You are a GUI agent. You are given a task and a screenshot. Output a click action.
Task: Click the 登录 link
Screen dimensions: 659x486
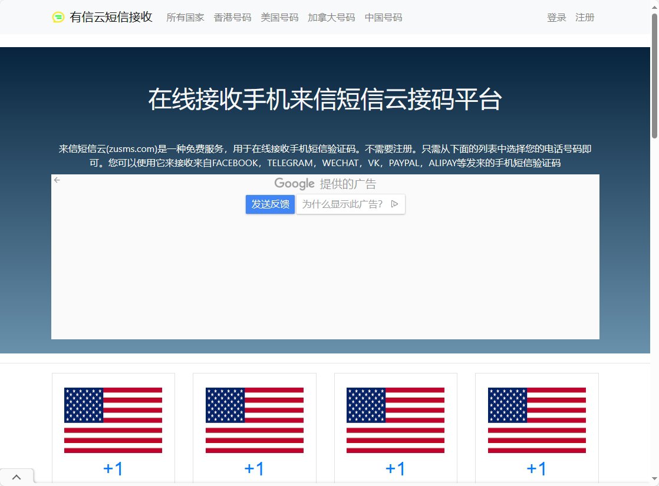(x=556, y=18)
